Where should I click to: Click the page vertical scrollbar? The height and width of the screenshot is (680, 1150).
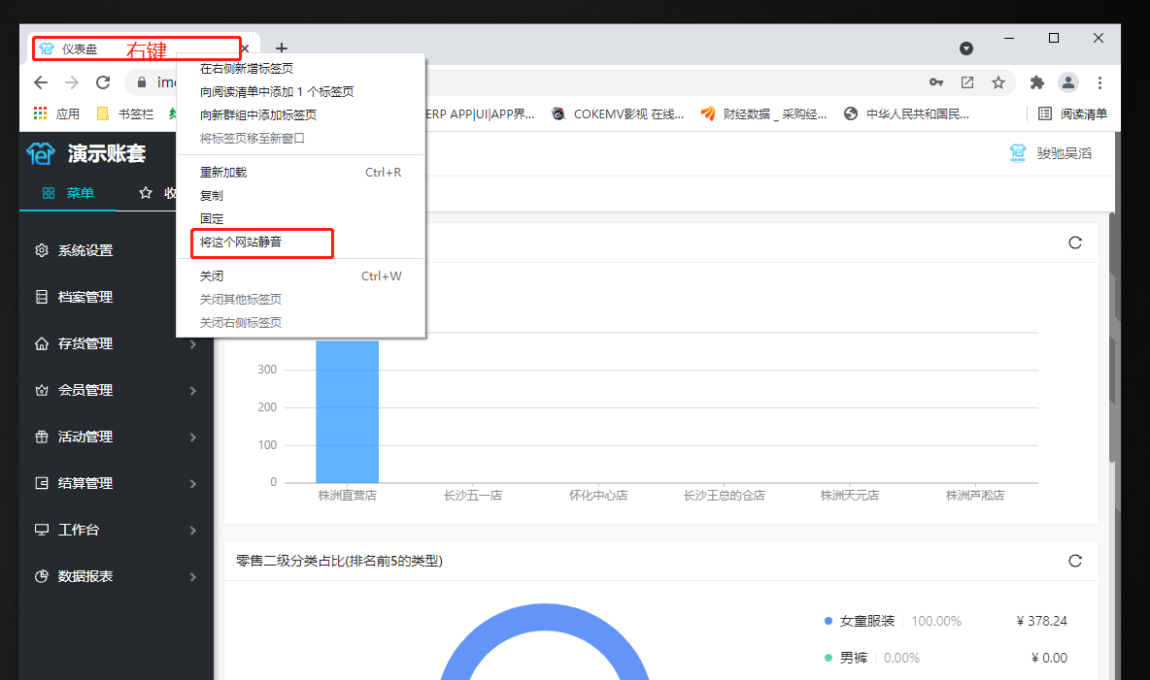[x=1112, y=337]
